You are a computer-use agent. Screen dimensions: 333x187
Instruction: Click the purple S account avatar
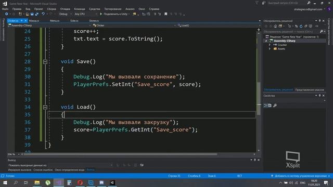tap(329, 9)
